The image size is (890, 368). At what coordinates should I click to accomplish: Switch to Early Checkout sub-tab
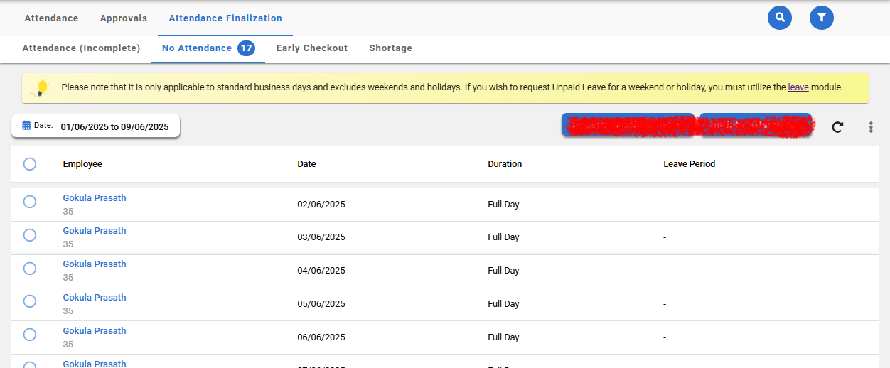[x=312, y=48]
